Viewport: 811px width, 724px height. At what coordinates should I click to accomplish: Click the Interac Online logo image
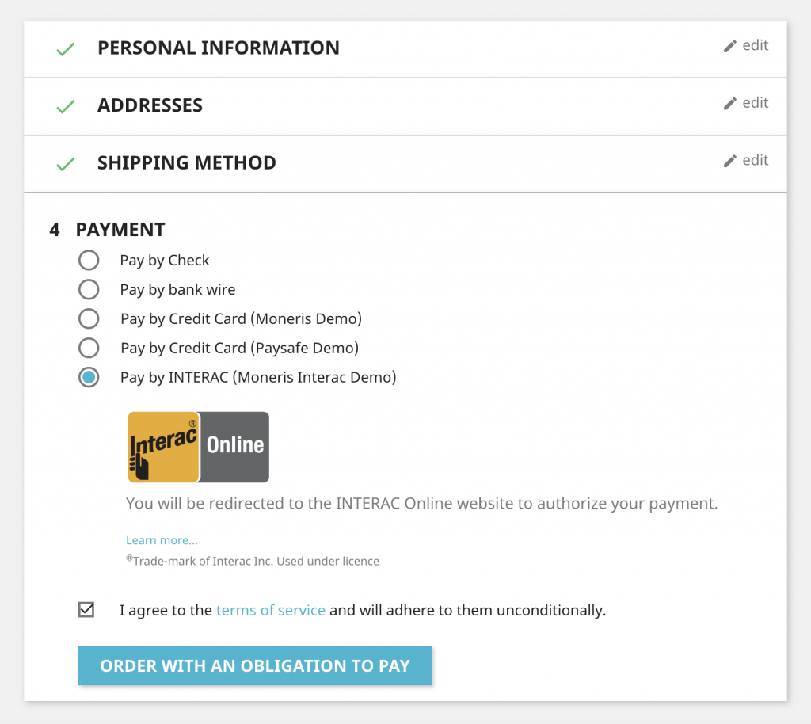[199, 447]
